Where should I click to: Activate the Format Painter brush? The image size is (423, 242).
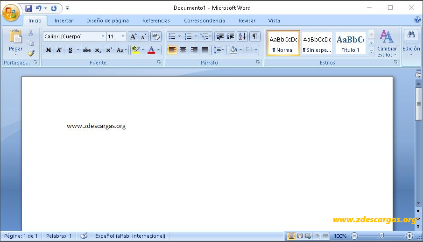coord(31,53)
